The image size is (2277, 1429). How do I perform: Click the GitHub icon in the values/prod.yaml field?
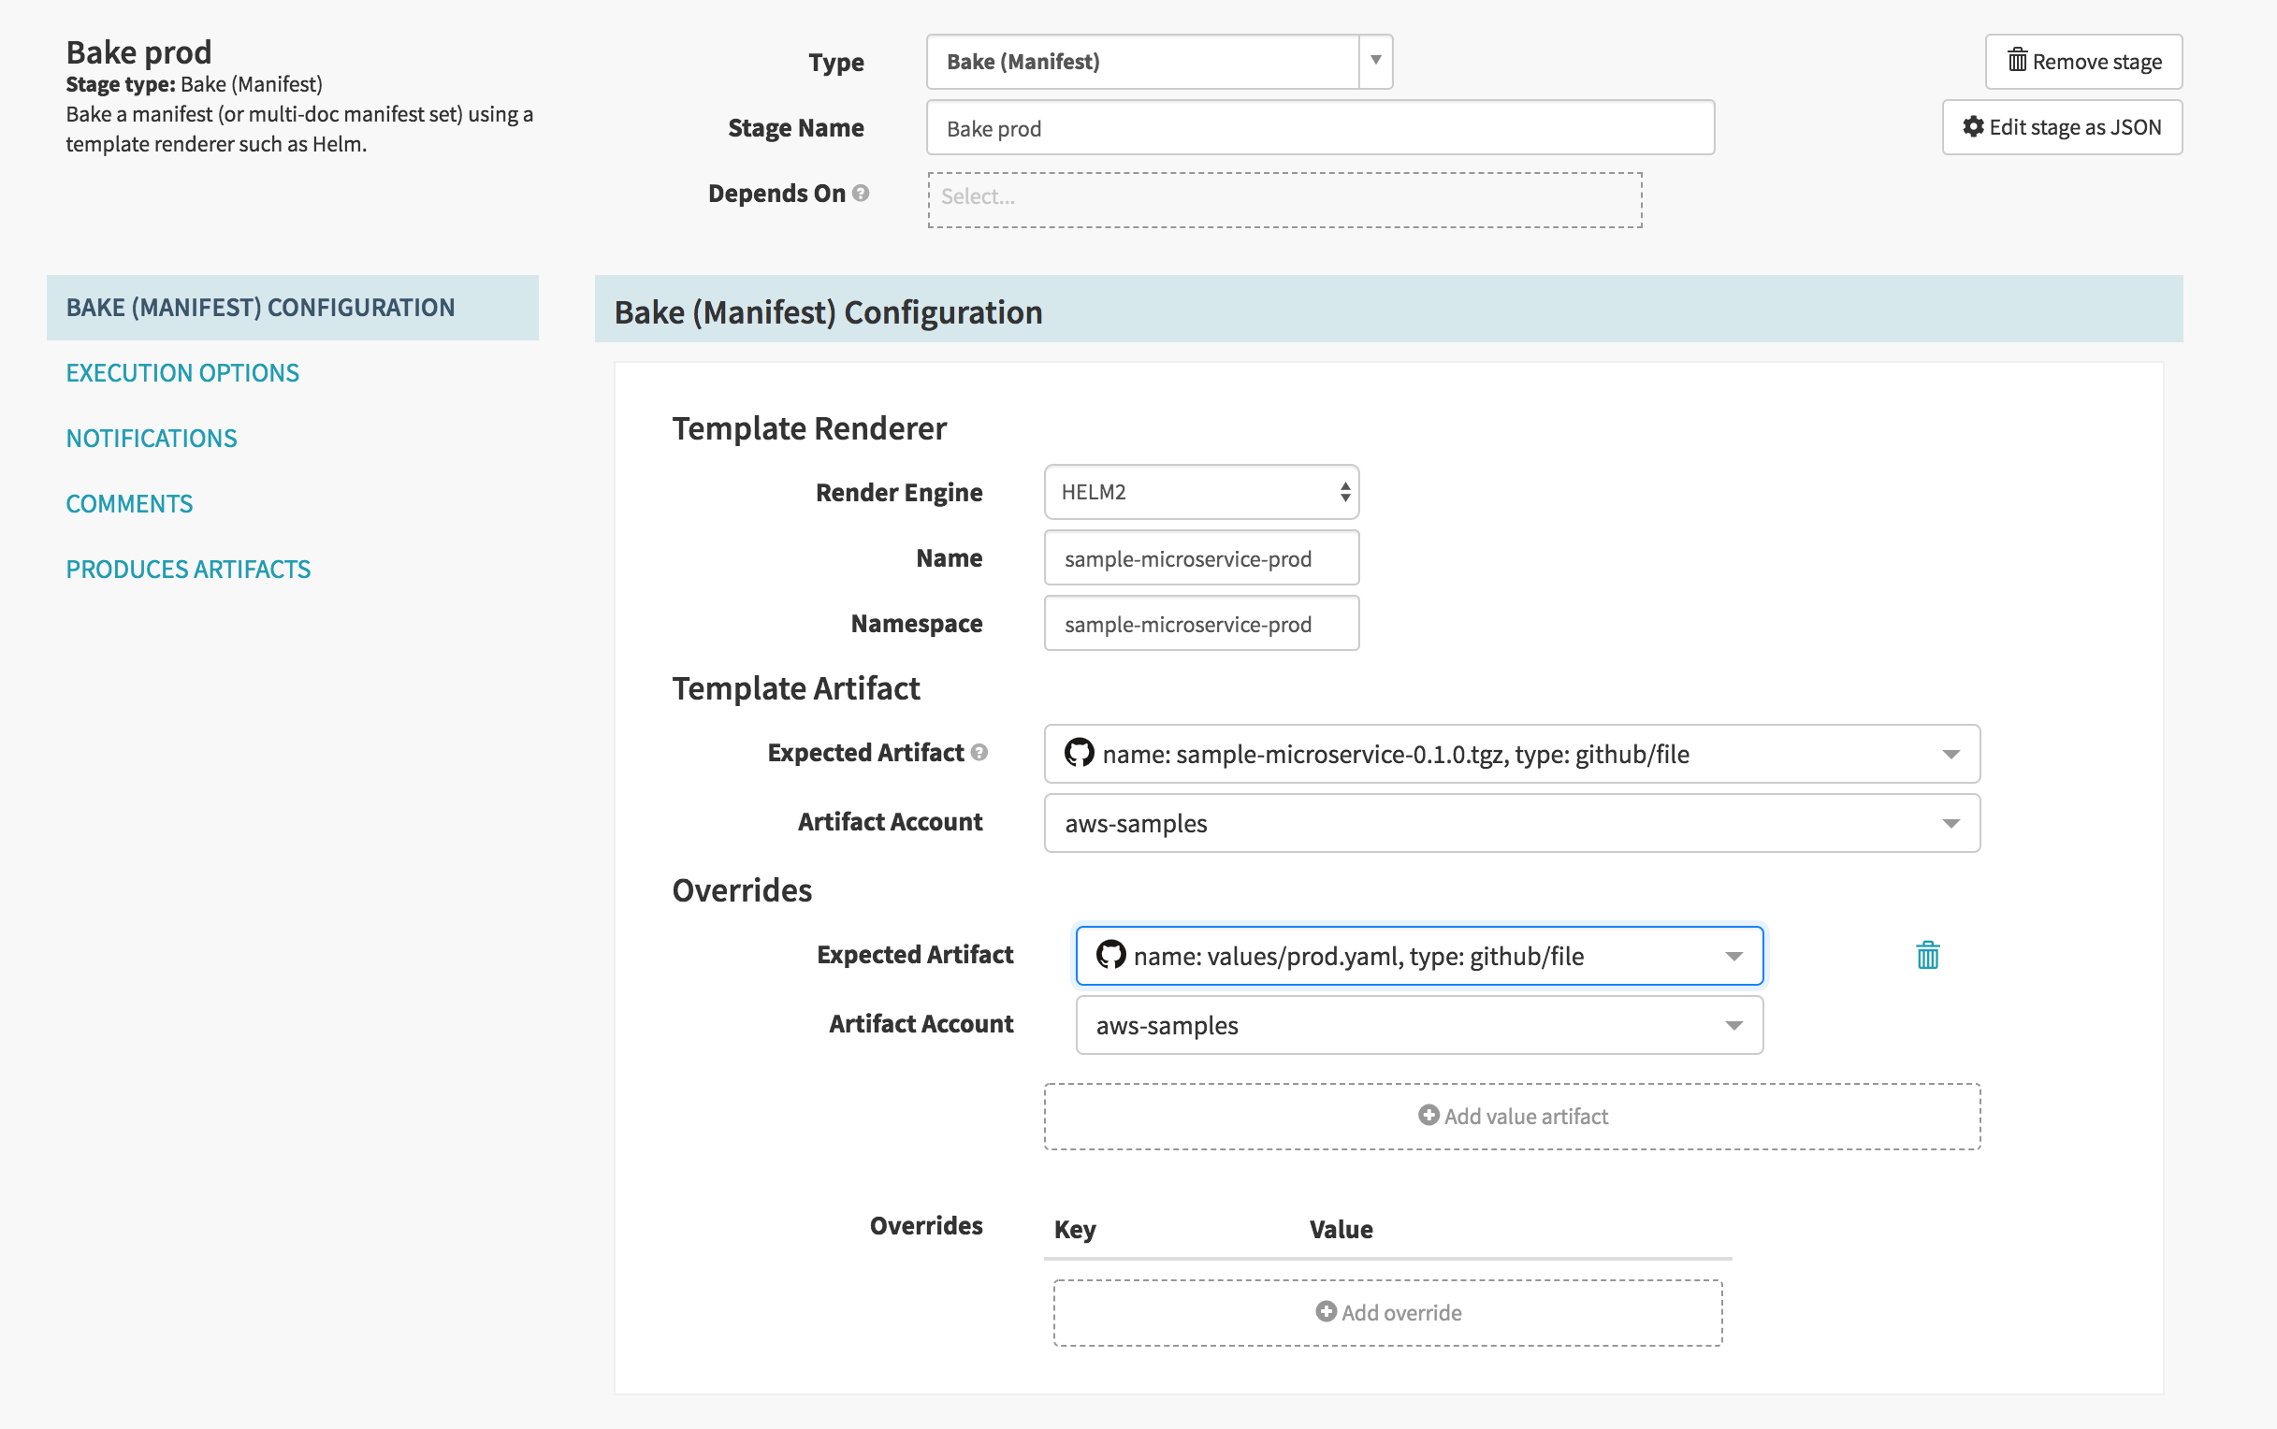[1109, 956]
